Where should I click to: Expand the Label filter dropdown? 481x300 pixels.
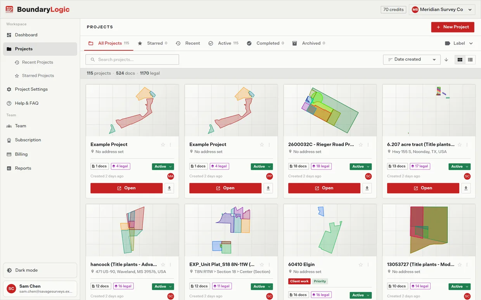459,43
